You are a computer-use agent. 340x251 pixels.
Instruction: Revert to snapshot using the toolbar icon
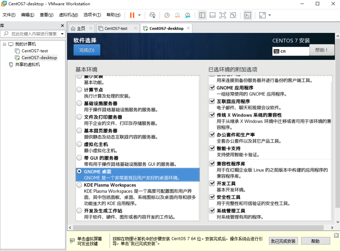pos(177,15)
